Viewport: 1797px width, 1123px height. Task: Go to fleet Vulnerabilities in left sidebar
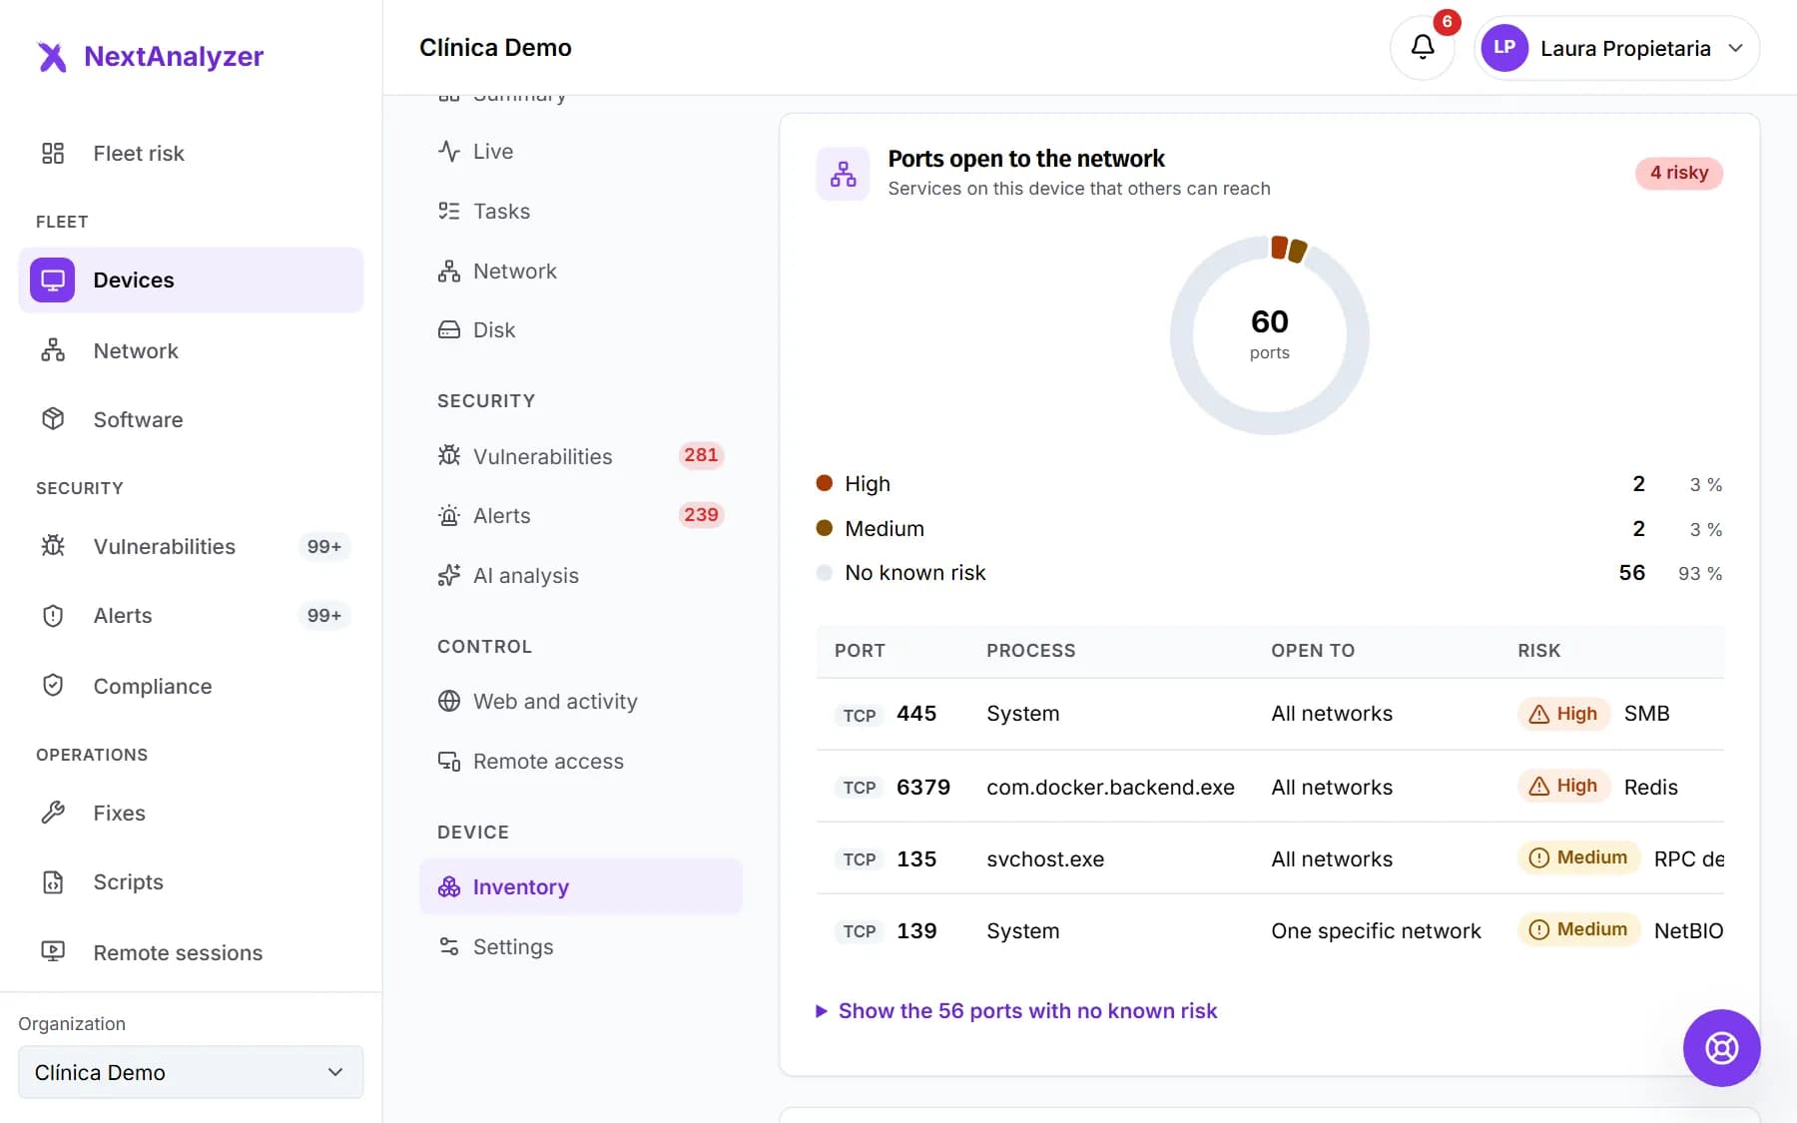(x=191, y=547)
